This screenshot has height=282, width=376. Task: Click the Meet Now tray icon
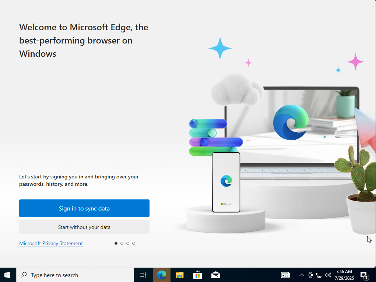tap(310, 275)
